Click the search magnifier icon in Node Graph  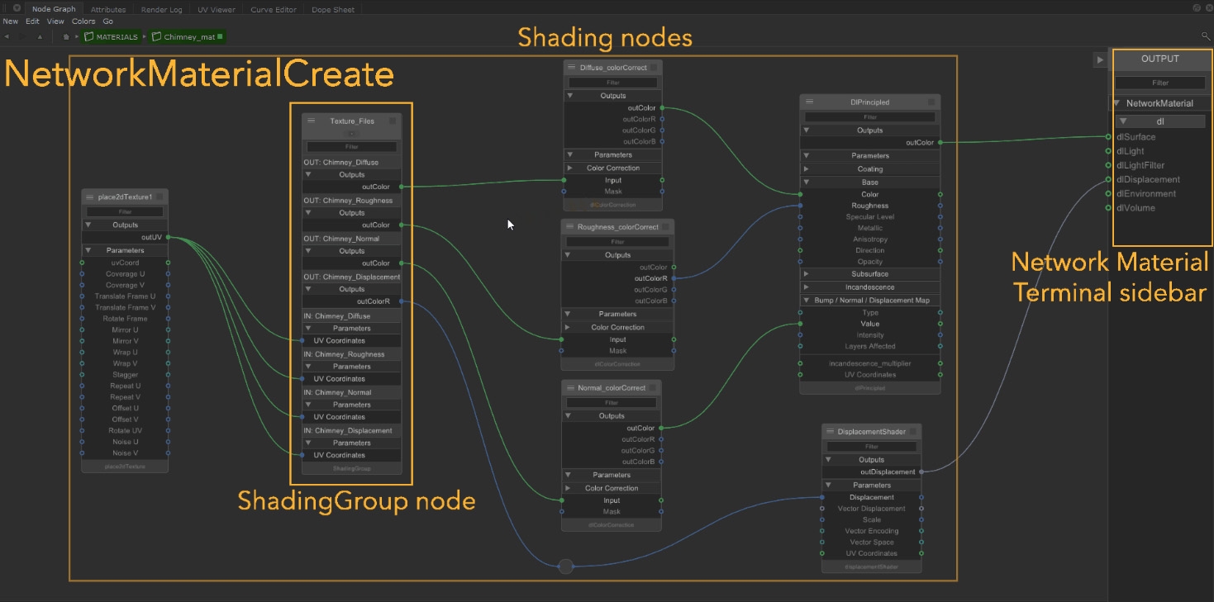click(1206, 36)
